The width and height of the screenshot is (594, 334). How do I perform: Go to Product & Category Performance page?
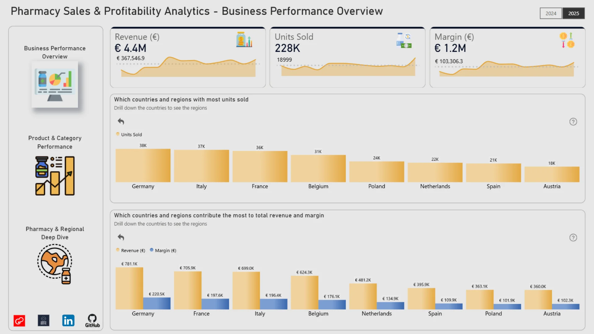(55, 142)
